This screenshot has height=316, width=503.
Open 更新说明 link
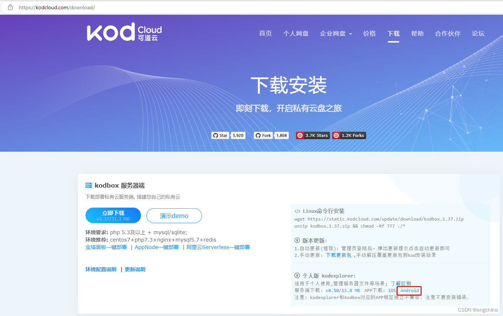coord(135,269)
